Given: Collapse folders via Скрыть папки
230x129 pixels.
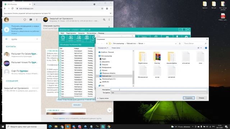Looking at the screenshot, I should coord(103,98).
